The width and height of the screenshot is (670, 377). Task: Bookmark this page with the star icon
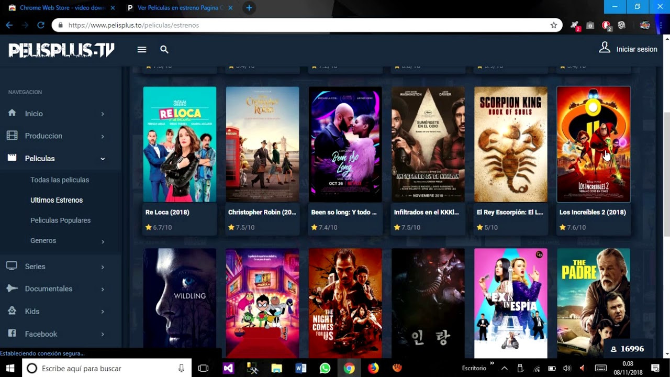coord(554,25)
